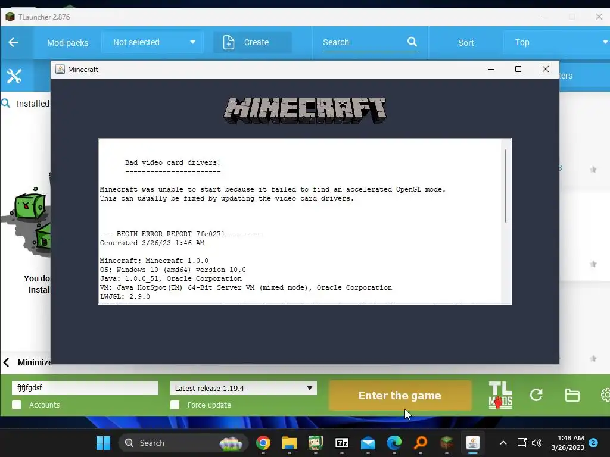Image resolution: width=610 pixels, height=457 pixels.
Task: Run search with the magnifier icon
Action: click(x=412, y=42)
